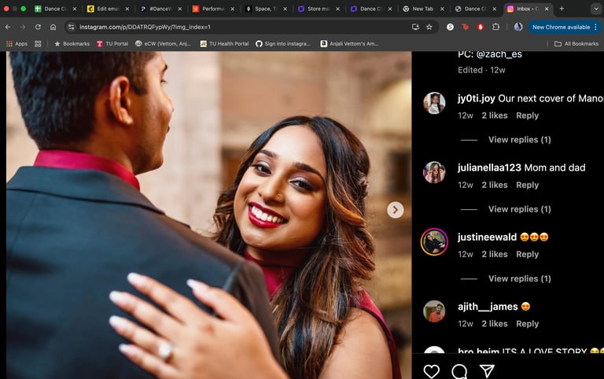View replies under jy0ti.joy's comment
604x379 pixels.
point(519,140)
